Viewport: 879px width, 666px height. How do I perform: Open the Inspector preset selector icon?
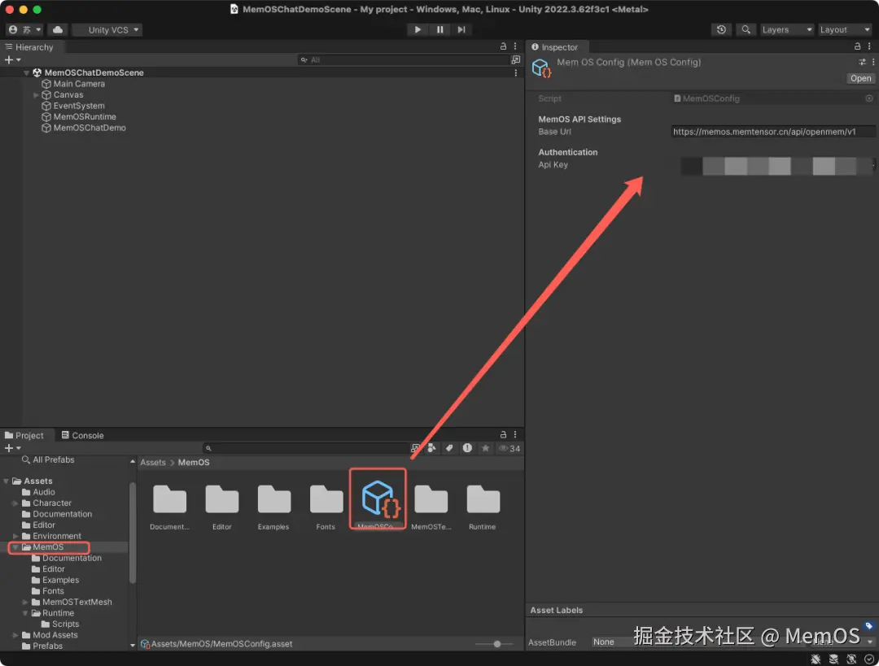coord(862,62)
